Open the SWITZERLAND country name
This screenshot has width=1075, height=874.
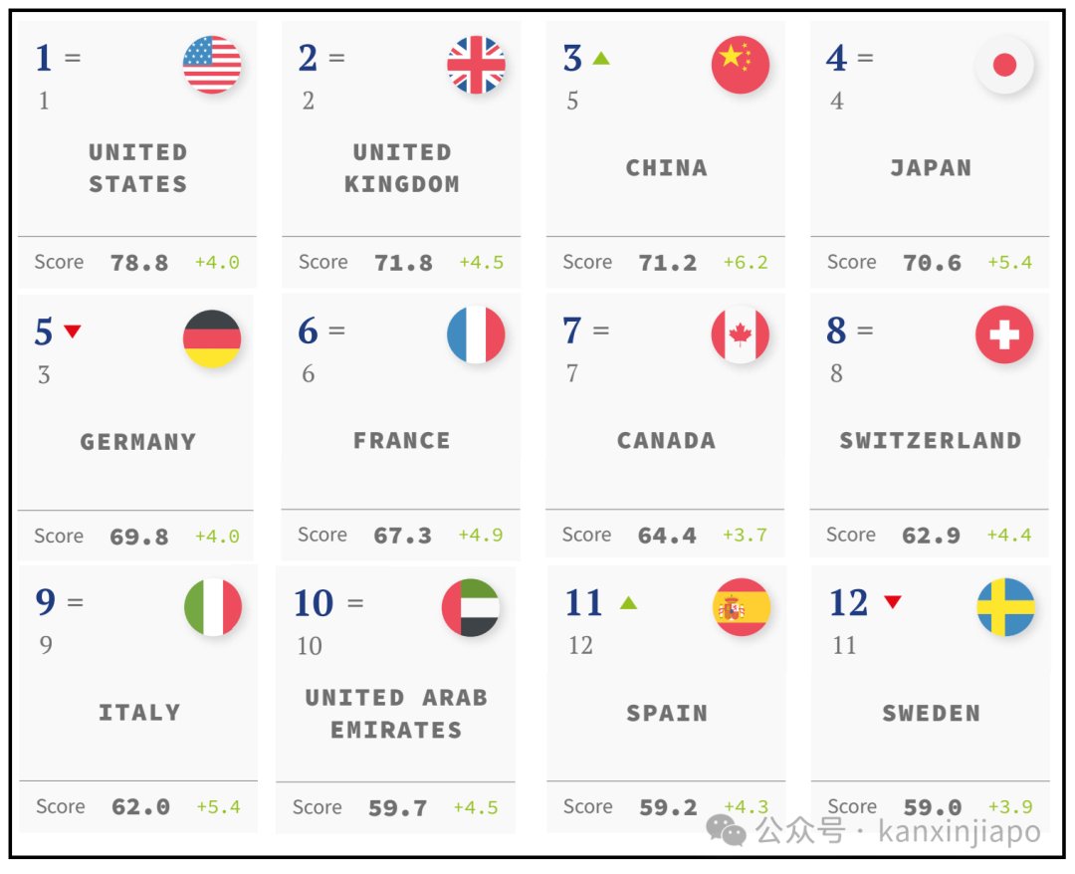930,440
